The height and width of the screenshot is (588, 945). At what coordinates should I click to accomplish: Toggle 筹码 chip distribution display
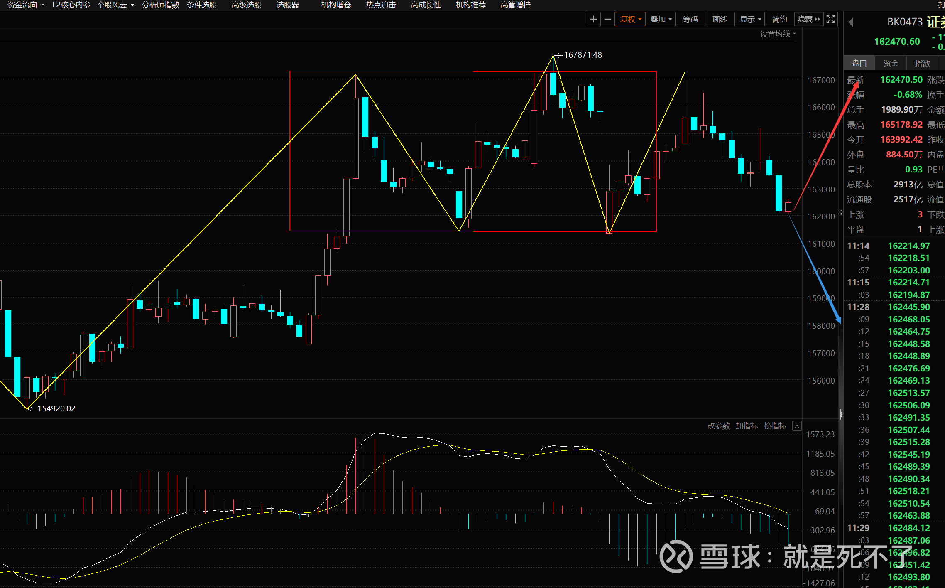(x=690, y=19)
